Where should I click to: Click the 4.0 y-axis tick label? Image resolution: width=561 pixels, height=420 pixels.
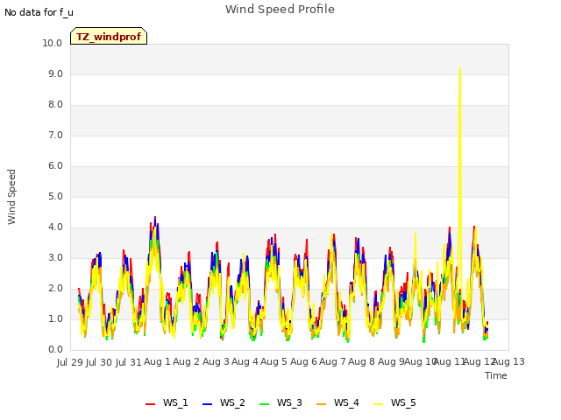click(55, 227)
